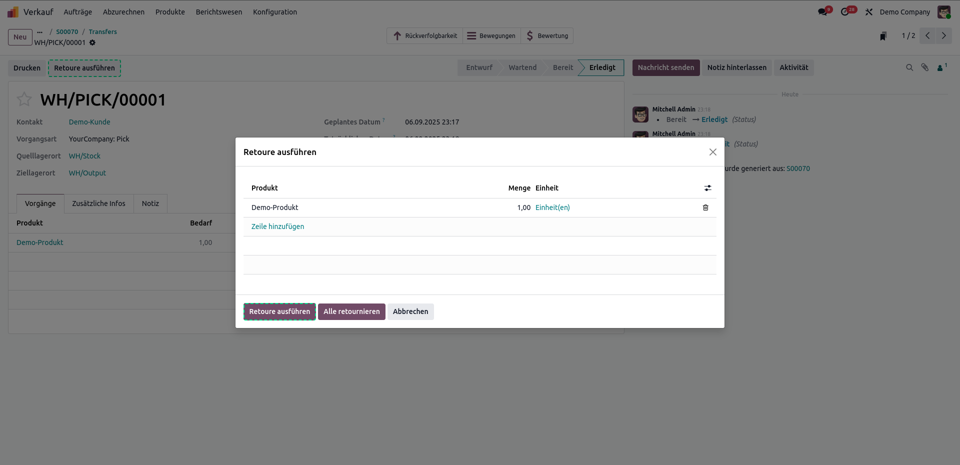Switch to the Zusätzliche Infos tab

coord(98,203)
